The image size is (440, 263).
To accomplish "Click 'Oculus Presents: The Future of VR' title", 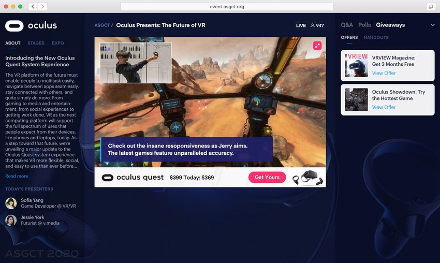I will 161,25.
